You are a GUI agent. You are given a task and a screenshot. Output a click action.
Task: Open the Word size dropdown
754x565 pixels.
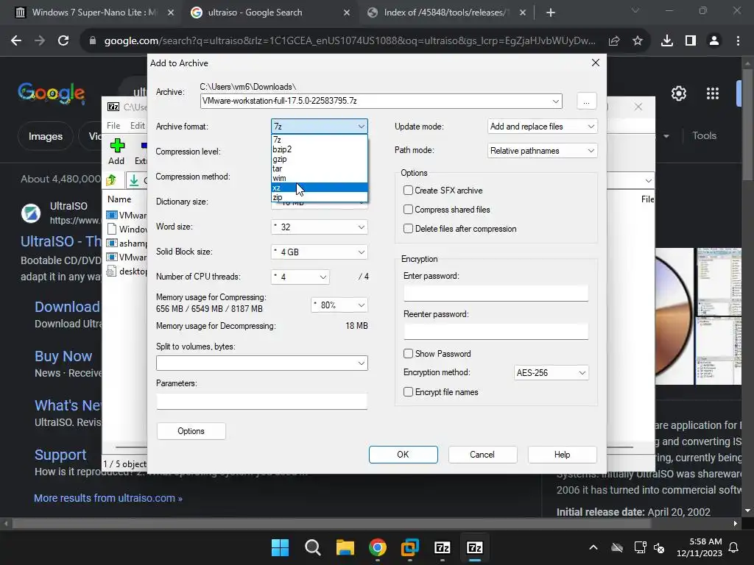320,227
